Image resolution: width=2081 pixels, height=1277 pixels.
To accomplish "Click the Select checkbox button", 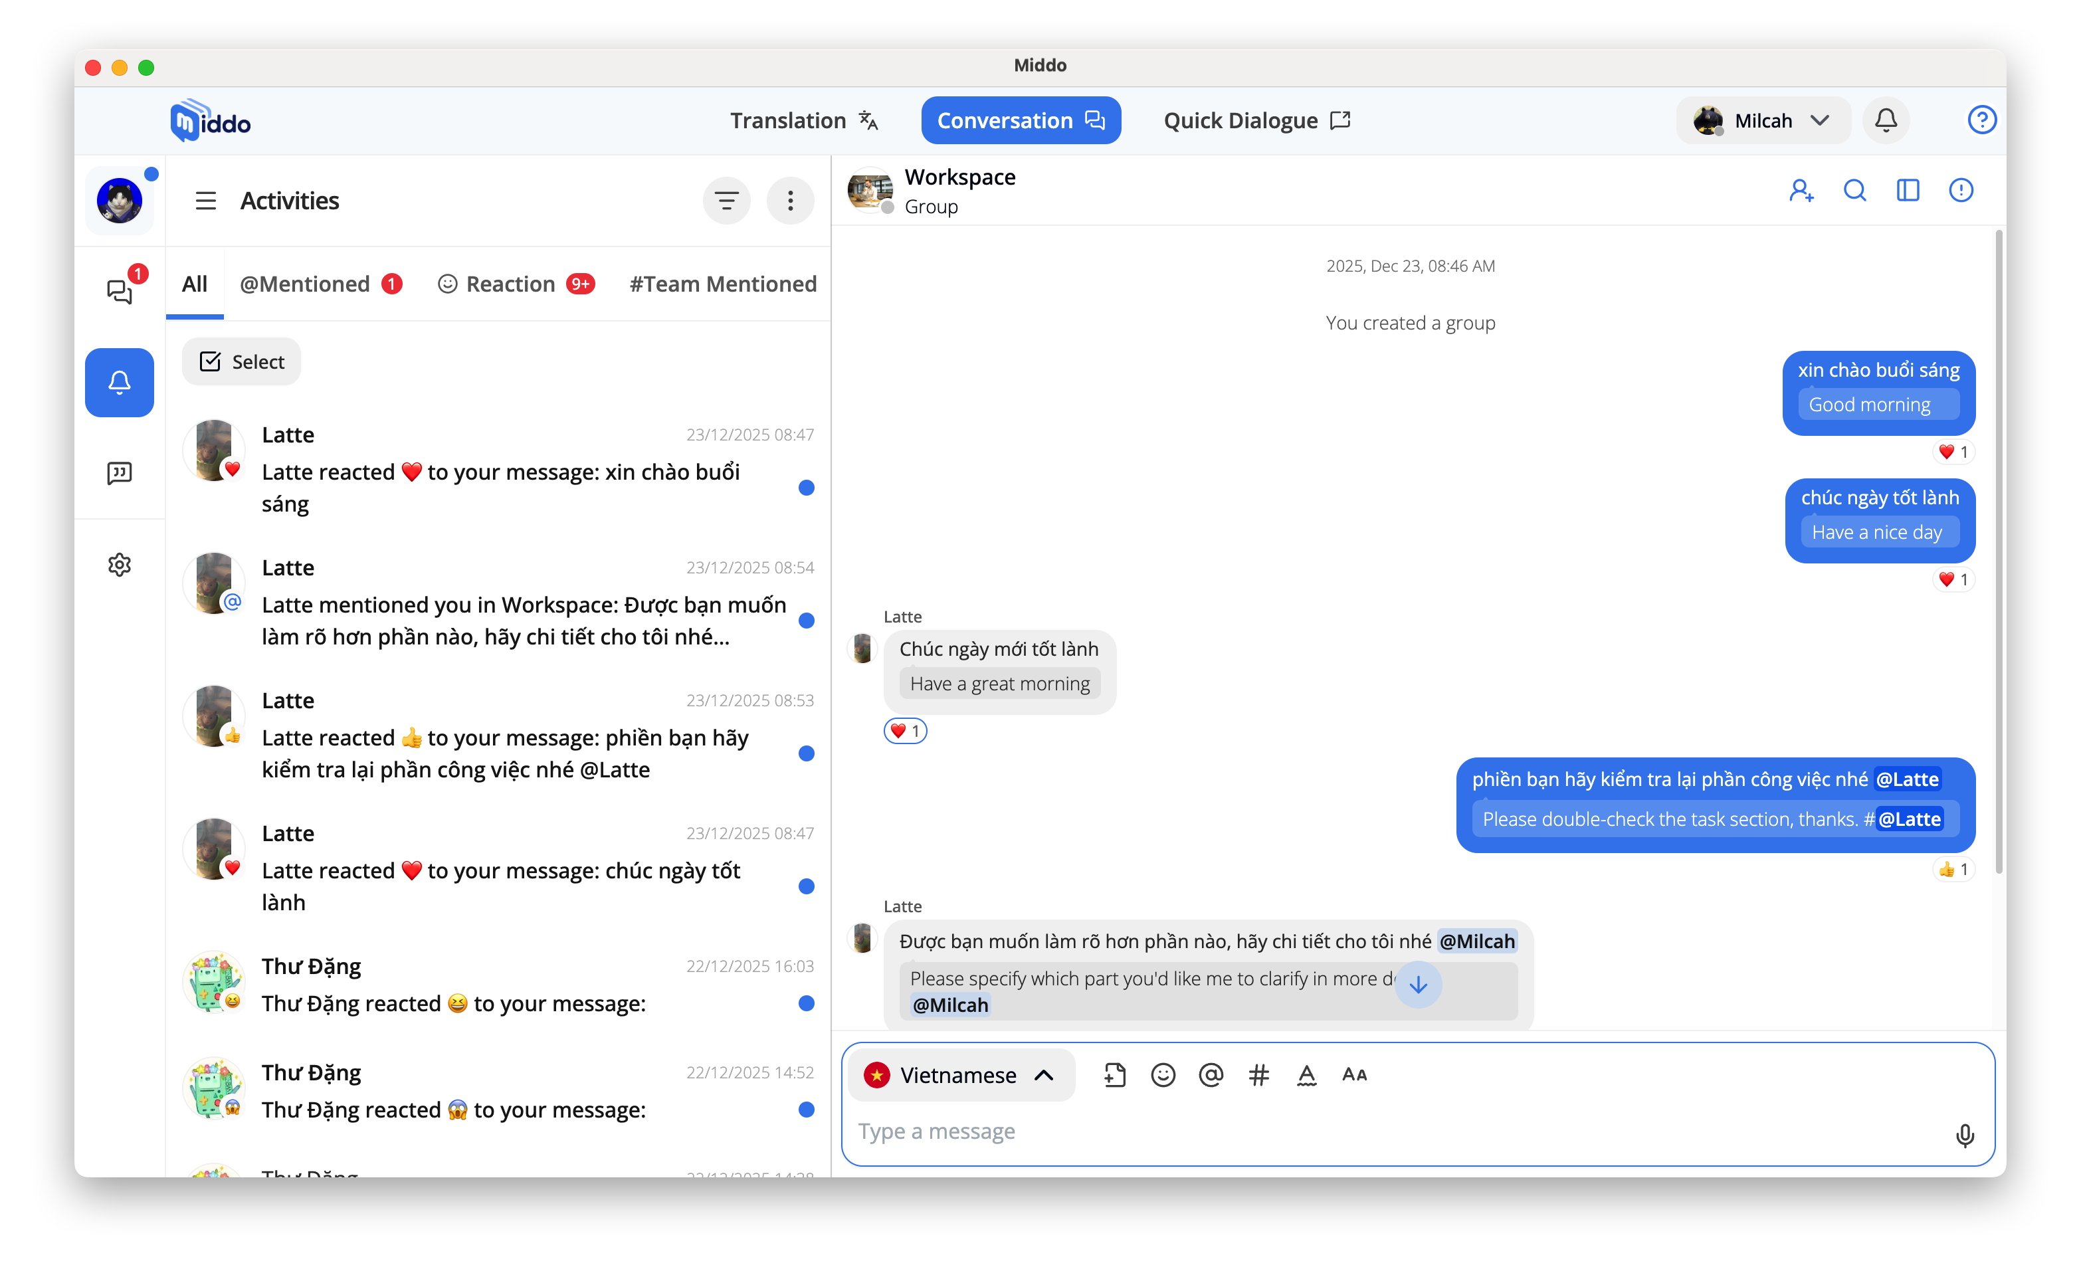I will tap(242, 361).
